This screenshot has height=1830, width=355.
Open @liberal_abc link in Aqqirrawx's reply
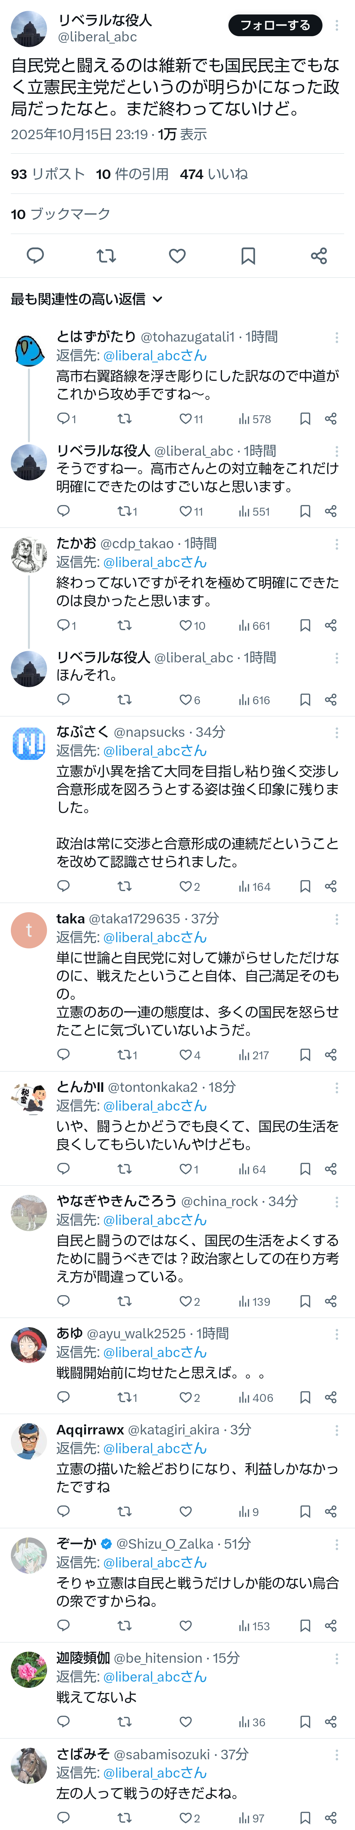point(155,1448)
